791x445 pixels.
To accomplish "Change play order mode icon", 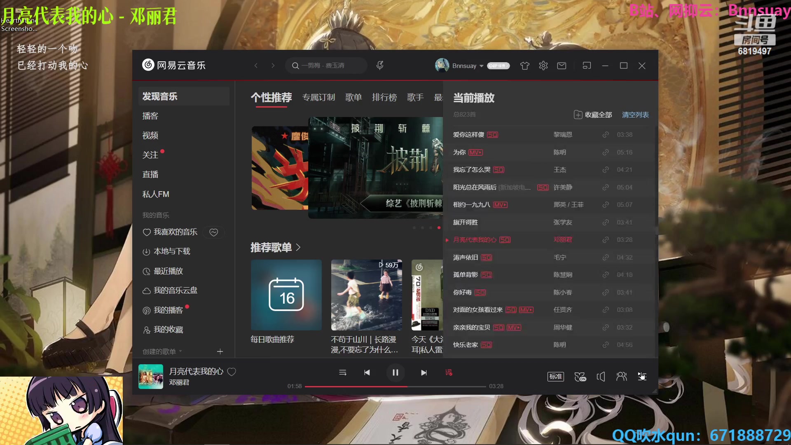I will click(x=343, y=372).
